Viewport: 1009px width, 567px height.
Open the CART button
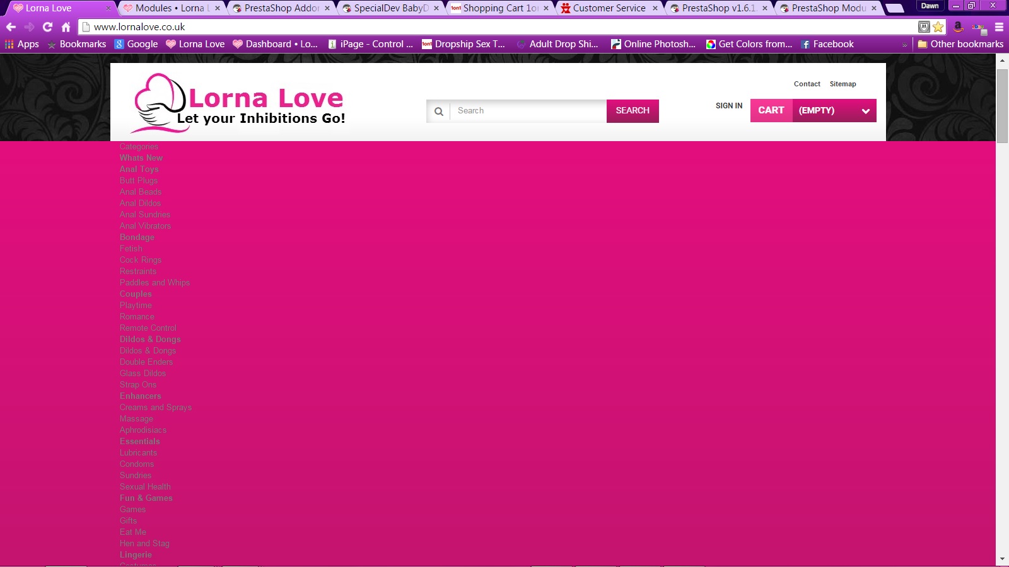(x=771, y=110)
